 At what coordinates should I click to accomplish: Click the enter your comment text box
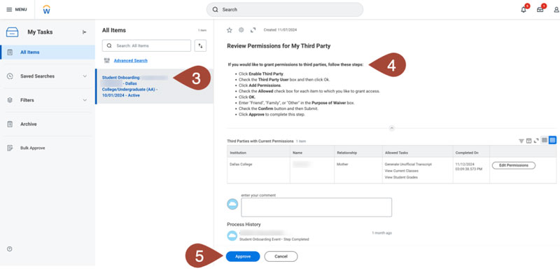point(316,207)
